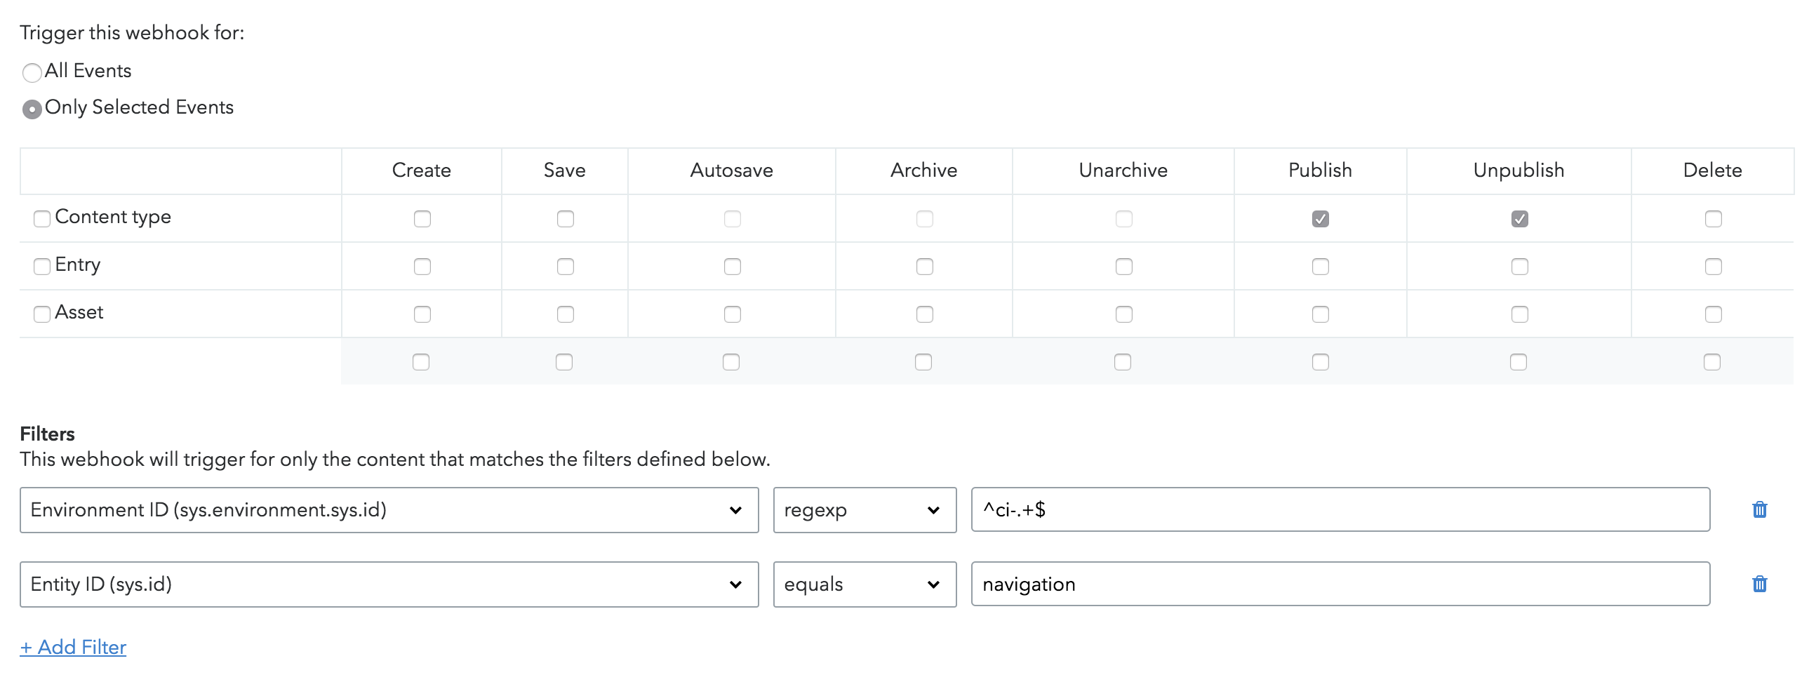Screen dimensions: 1802x689
Task: Delete the Entity ID filter via trash icon
Action: [1759, 584]
